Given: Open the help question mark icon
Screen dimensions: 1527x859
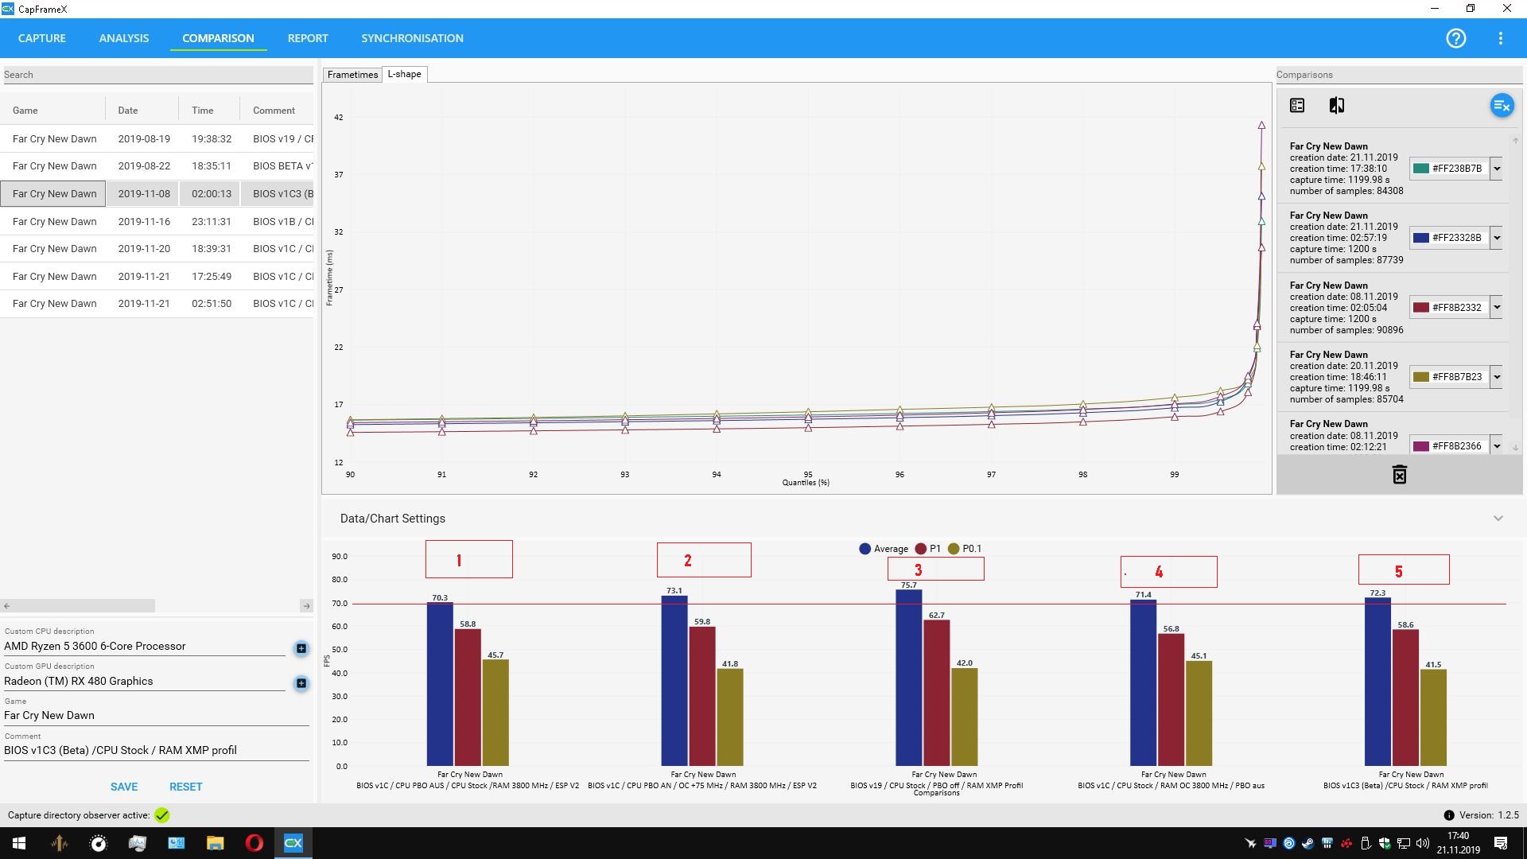Looking at the screenshot, I should 1455,38.
